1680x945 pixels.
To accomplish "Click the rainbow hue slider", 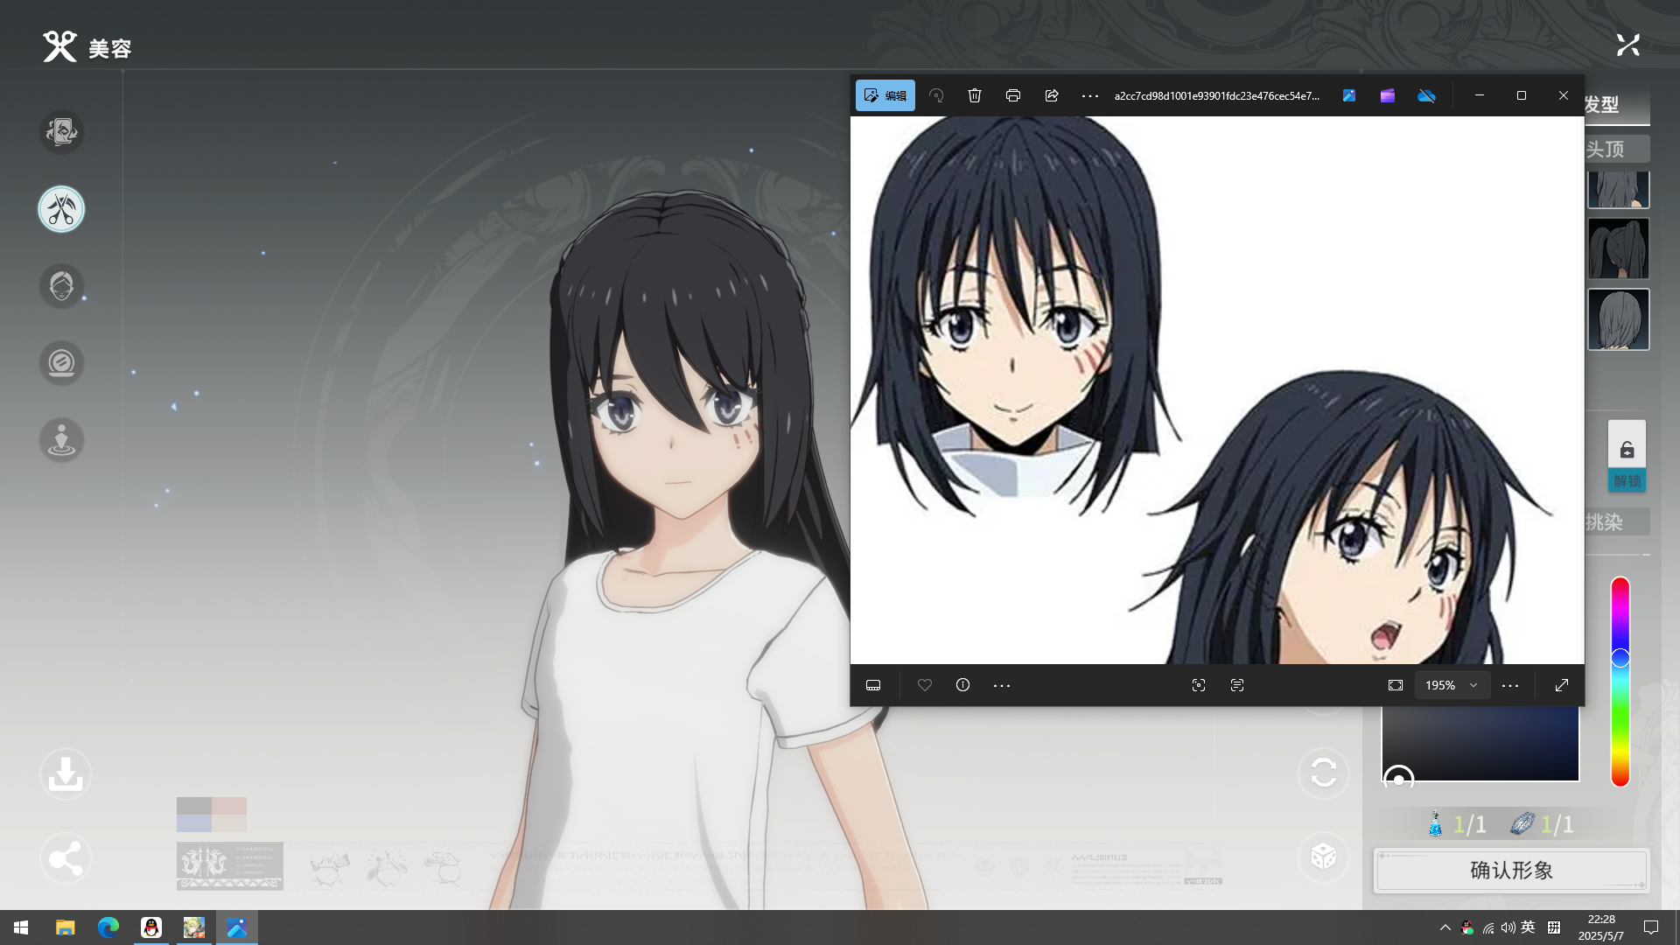I will point(1620,682).
